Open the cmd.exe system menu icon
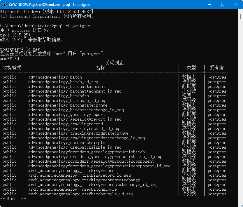 pyautogui.click(x=5, y=4)
